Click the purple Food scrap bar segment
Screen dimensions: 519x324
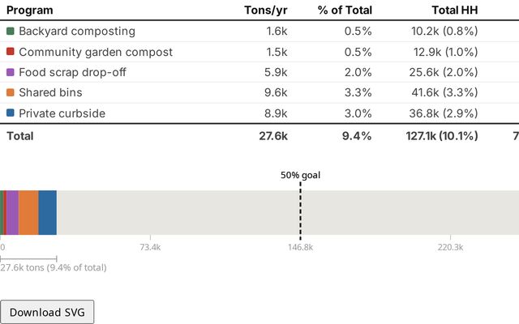tap(12, 212)
